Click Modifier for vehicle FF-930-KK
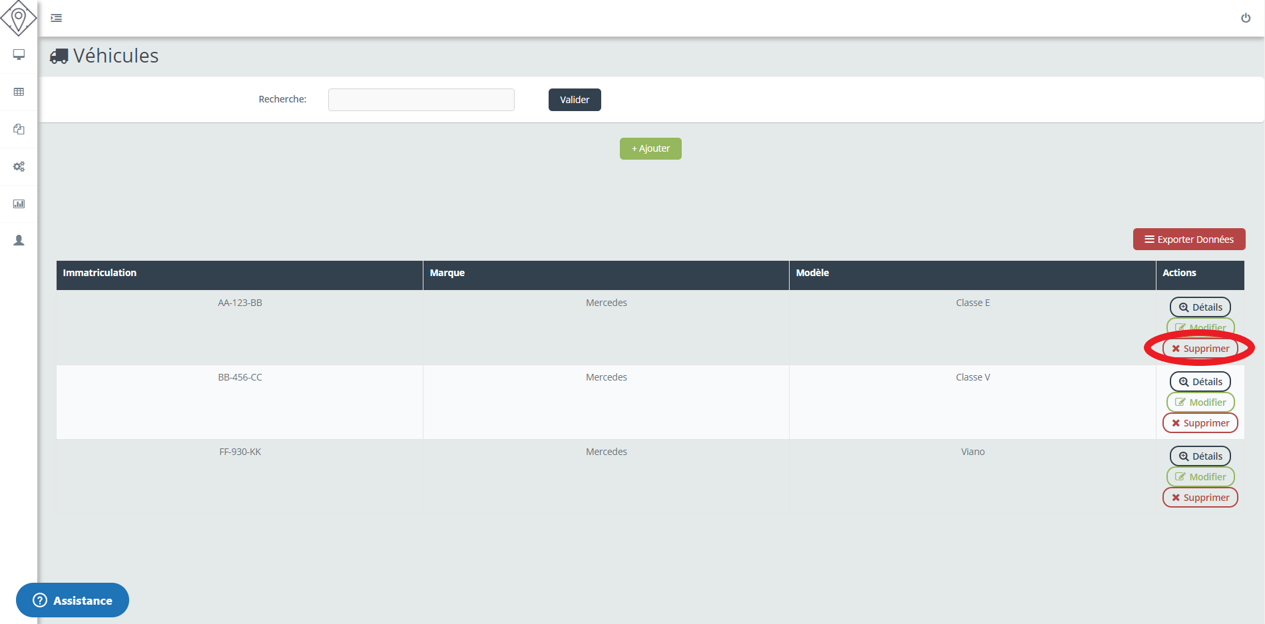1265x624 pixels. (x=1200, y=477)
